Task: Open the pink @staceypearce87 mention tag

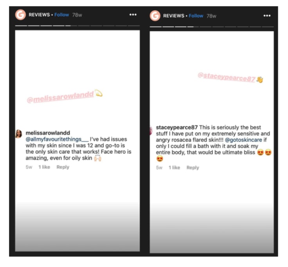Action: tap(227, 77)
